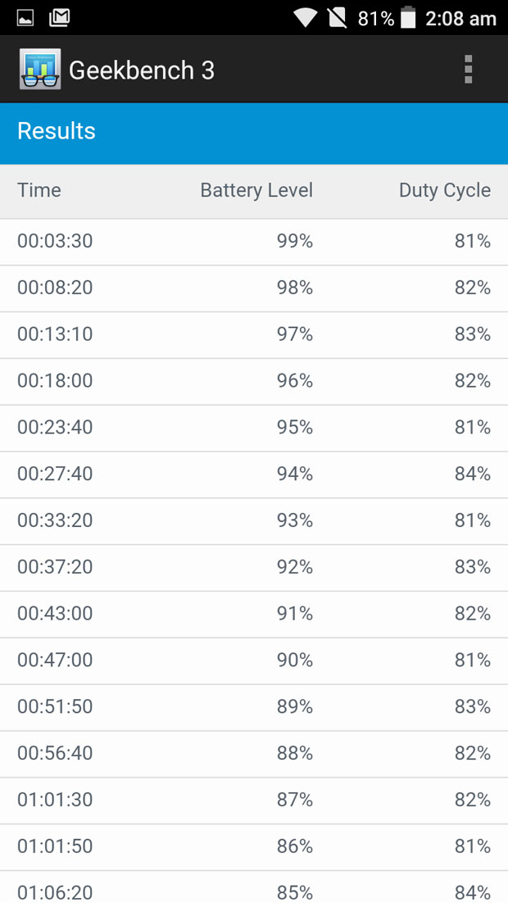Tap the Duty Cycle column header
Viewport: 508px width, 903px height.
click(x=445, y=190)
